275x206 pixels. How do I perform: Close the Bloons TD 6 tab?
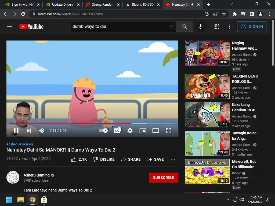pos(158,5)
